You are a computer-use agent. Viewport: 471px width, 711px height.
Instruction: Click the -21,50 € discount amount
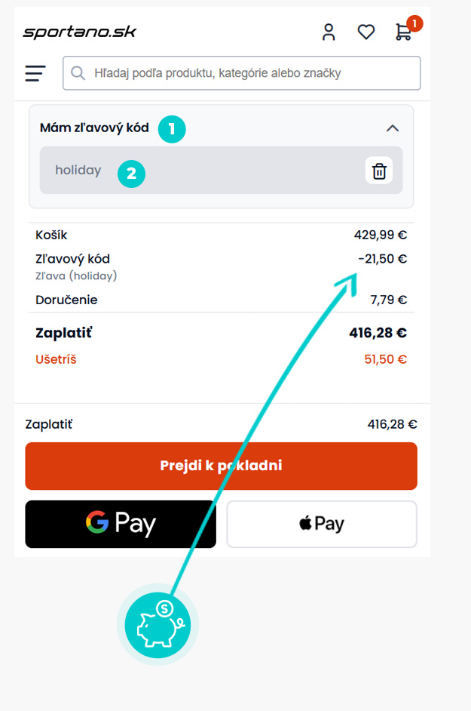[382, 259]
